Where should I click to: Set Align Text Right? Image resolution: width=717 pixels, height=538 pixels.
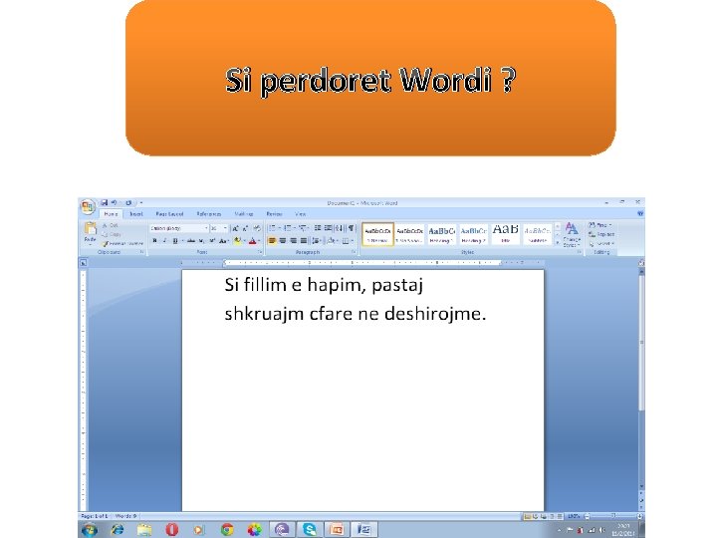tap(293, 241)
